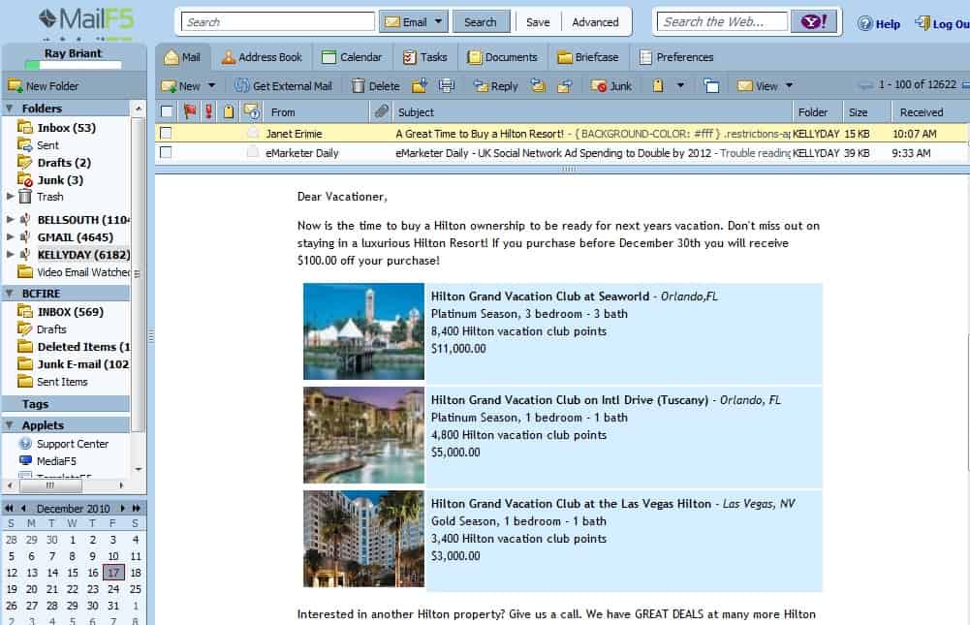Expand the Trash folder
970x625 pixels.
click(10, 196)
